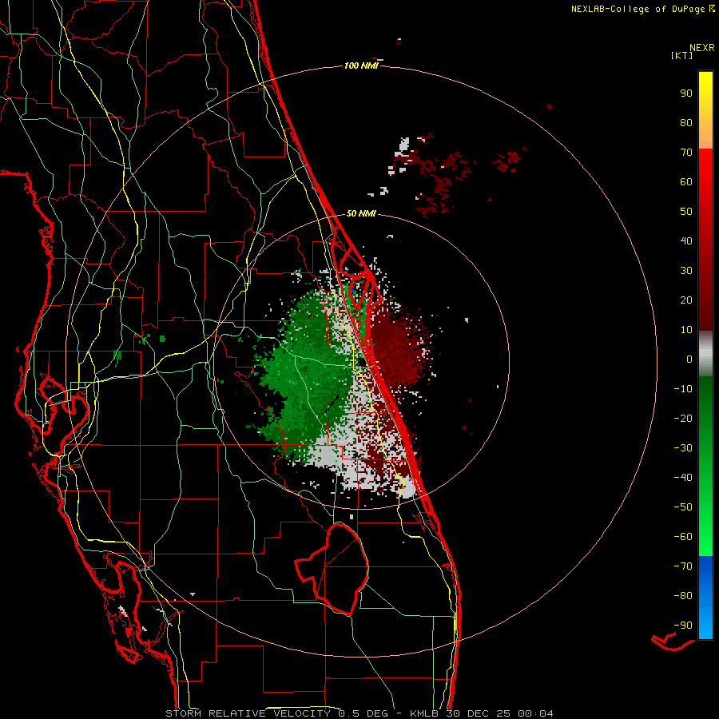The image size is (719, 719).
Task: Click the "50 NMI" range ring label
Action: click(x=361, y=213)
